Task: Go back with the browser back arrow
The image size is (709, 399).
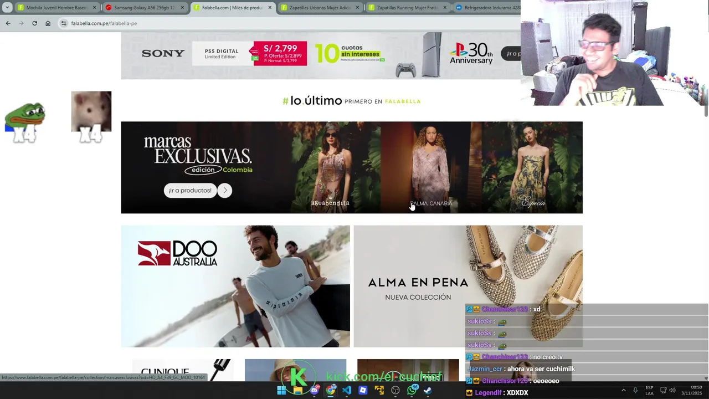Action: (8, 23)
